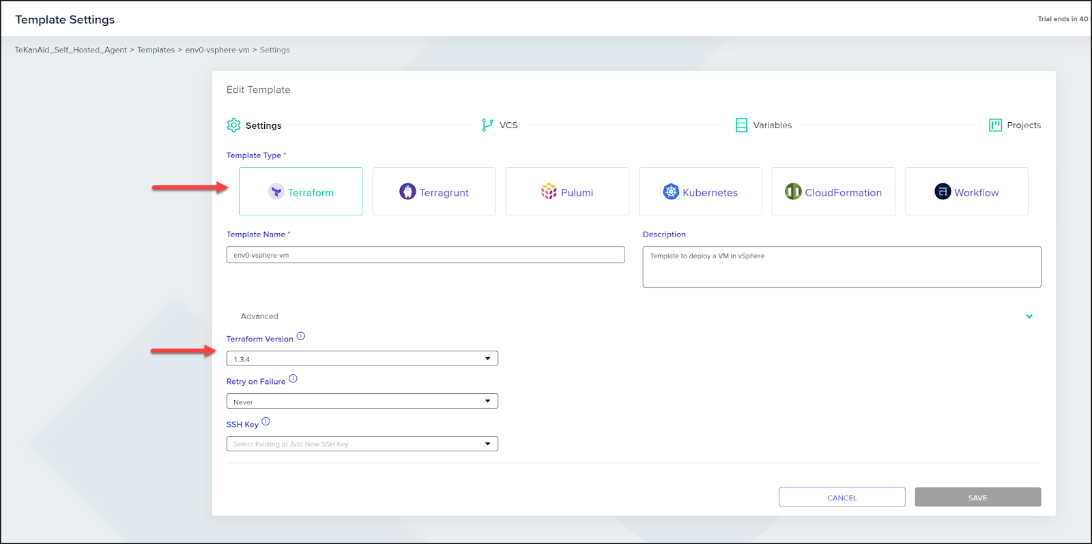
Task: Select the CloudFormation template type
Action: coord(833,192)
